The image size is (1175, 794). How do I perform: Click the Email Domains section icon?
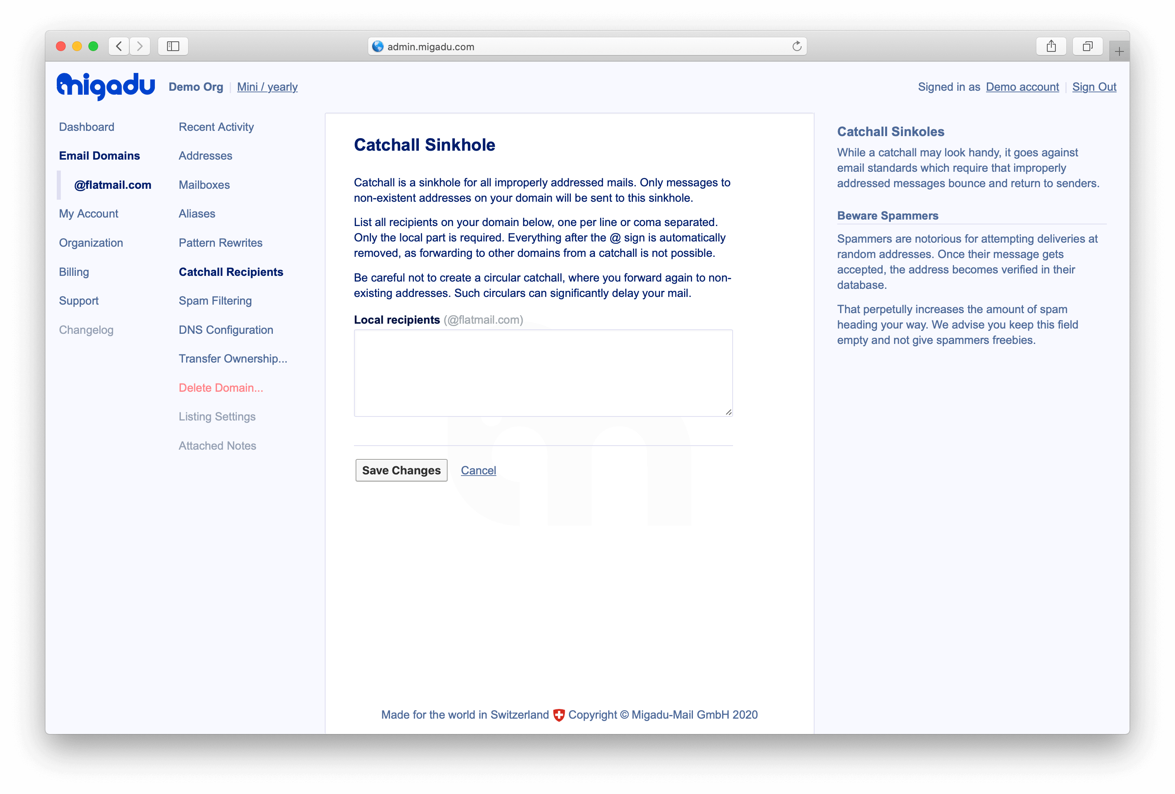tap(100, 156)
